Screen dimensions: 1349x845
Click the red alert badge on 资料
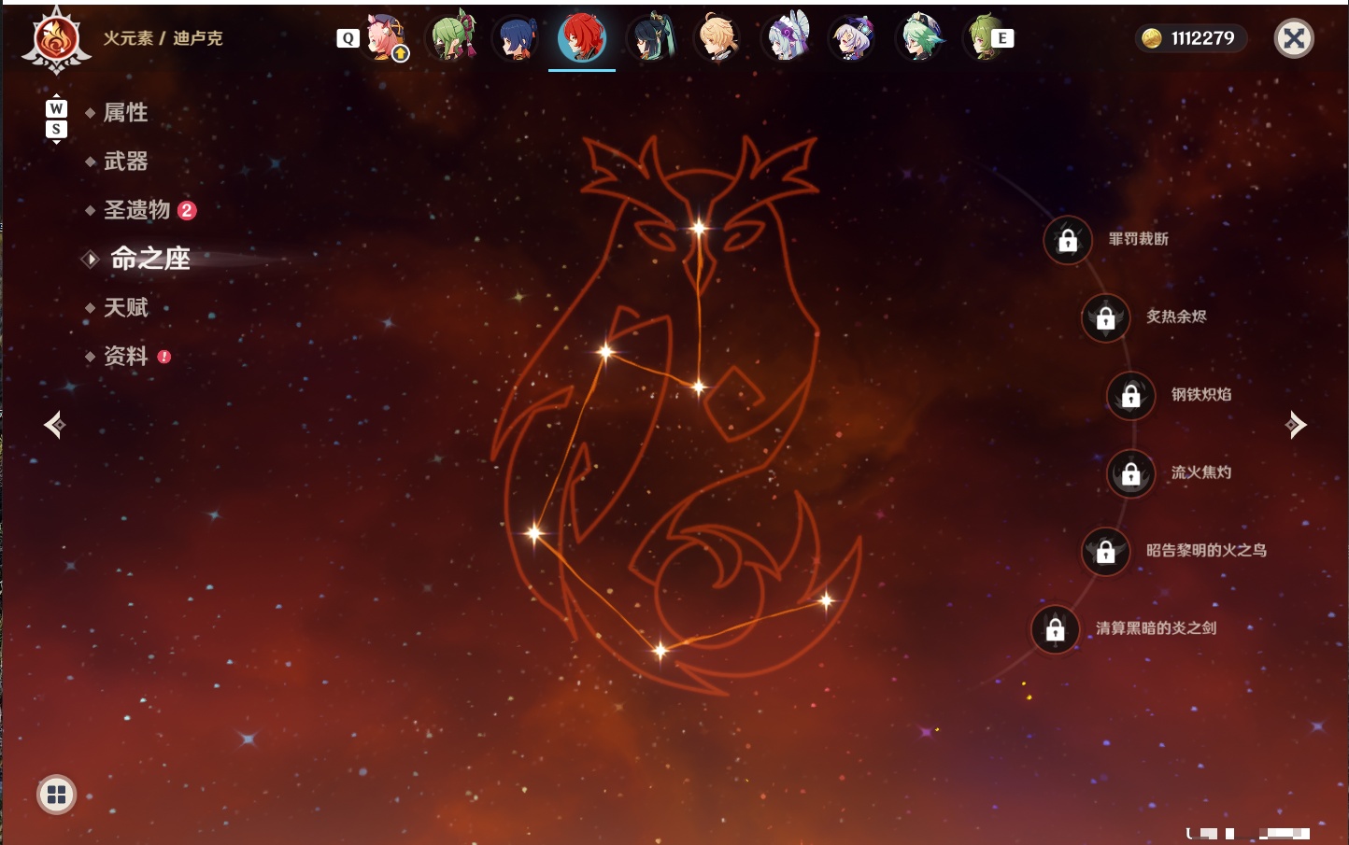point(164,357)
